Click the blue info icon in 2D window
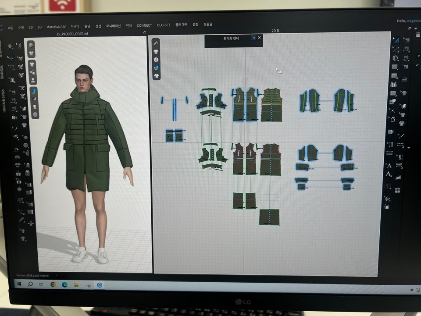Image resolution: width=421 pixels, height=316 pixels. coord(156,60)
